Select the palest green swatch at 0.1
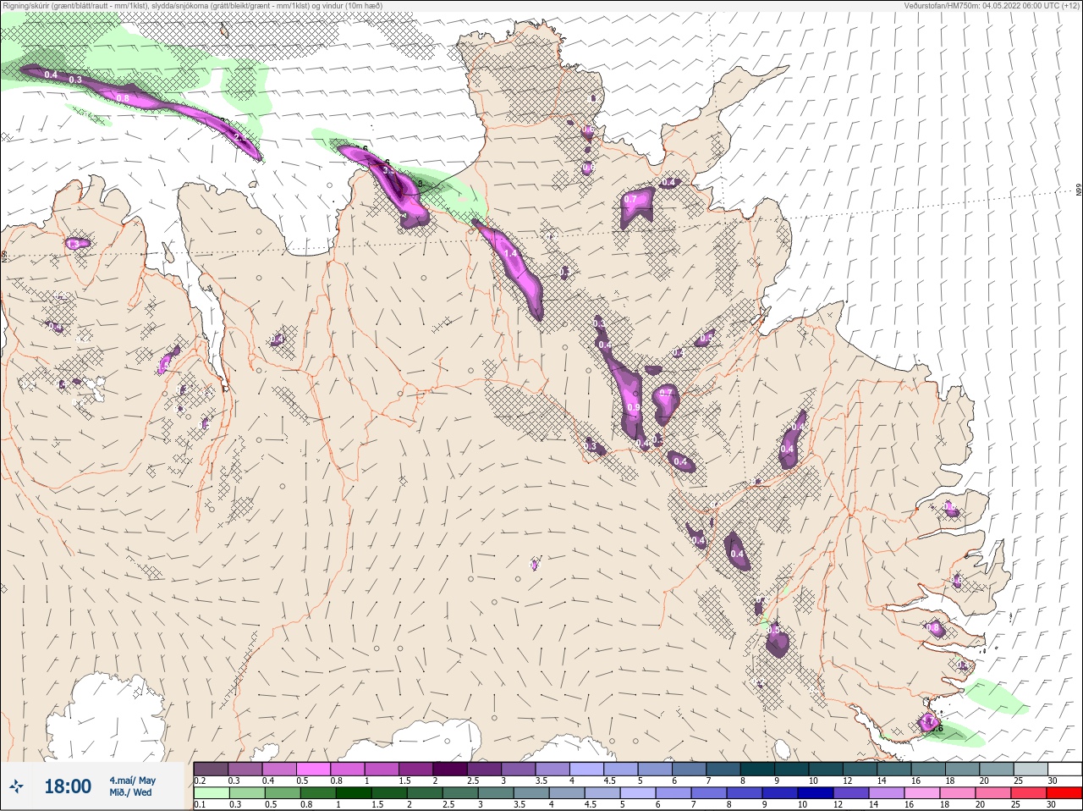1083x811 pixels. click(211, 793)
